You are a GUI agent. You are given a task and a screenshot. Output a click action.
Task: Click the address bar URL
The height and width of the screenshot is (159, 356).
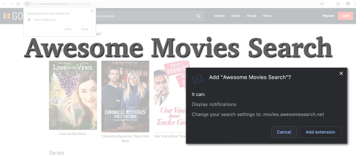tap(61, 4)
